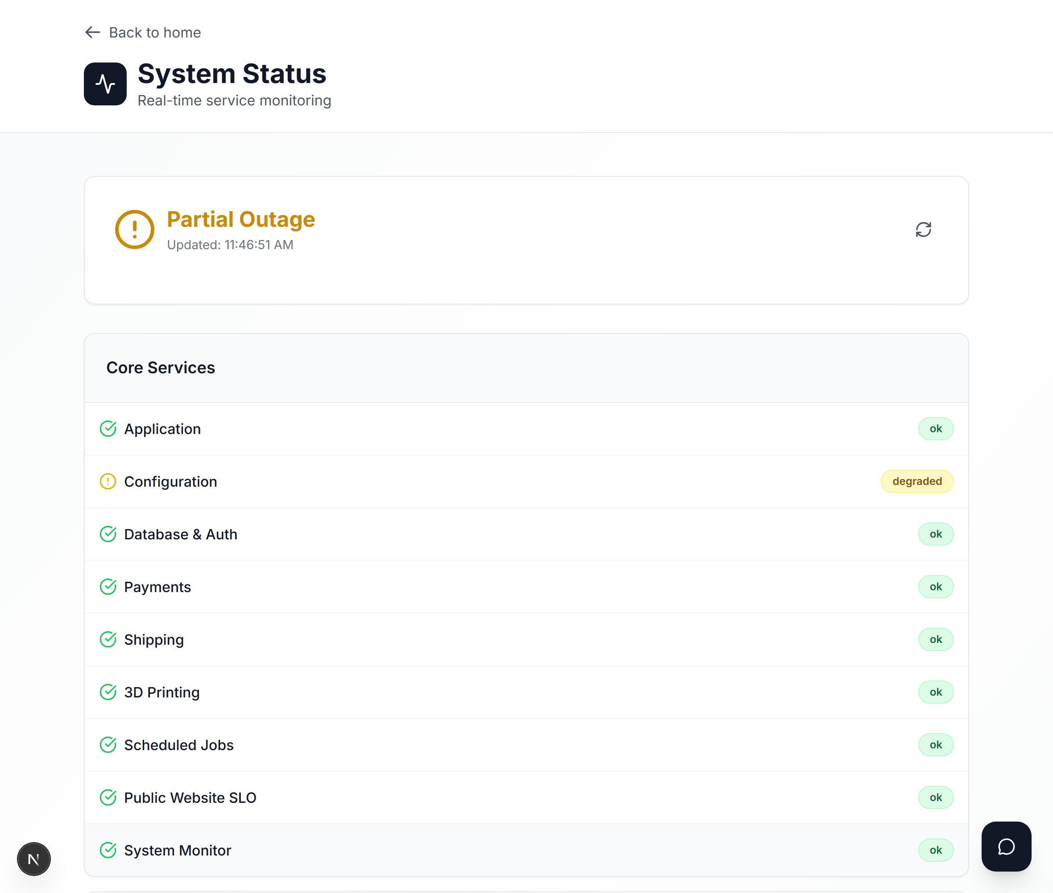
Task: Click the left arrow icon beside Back to home
Action: click(x=92, y=33)
